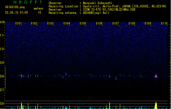Click the observer name Masayuki Kobayashi
The width and height of the screenshot is (171, 109).
point(98,3)
